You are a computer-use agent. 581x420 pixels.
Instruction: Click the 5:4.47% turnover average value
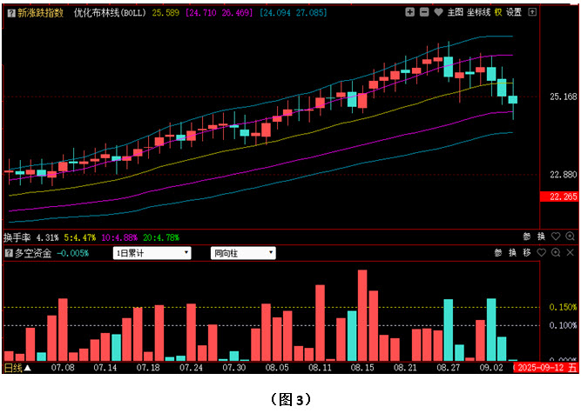(80, 237)
